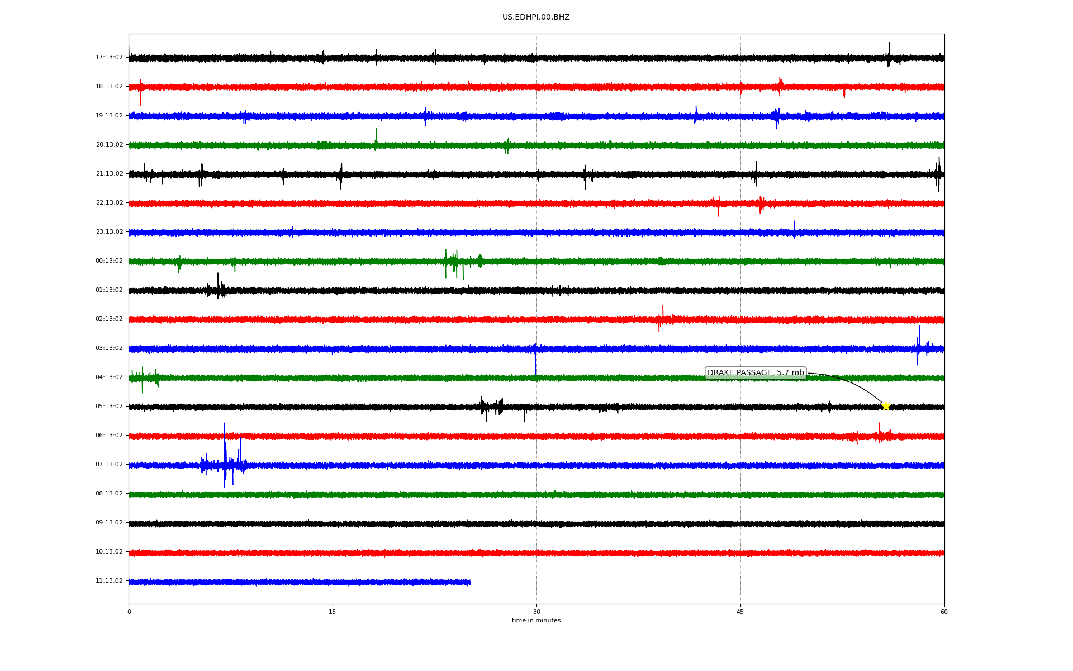1073x671 pixels.
Task: Select the 22:13:02 trace time label
Action: click(109, 202)
